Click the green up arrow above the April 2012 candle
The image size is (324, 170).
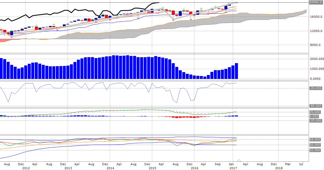[x=36, y=26]
